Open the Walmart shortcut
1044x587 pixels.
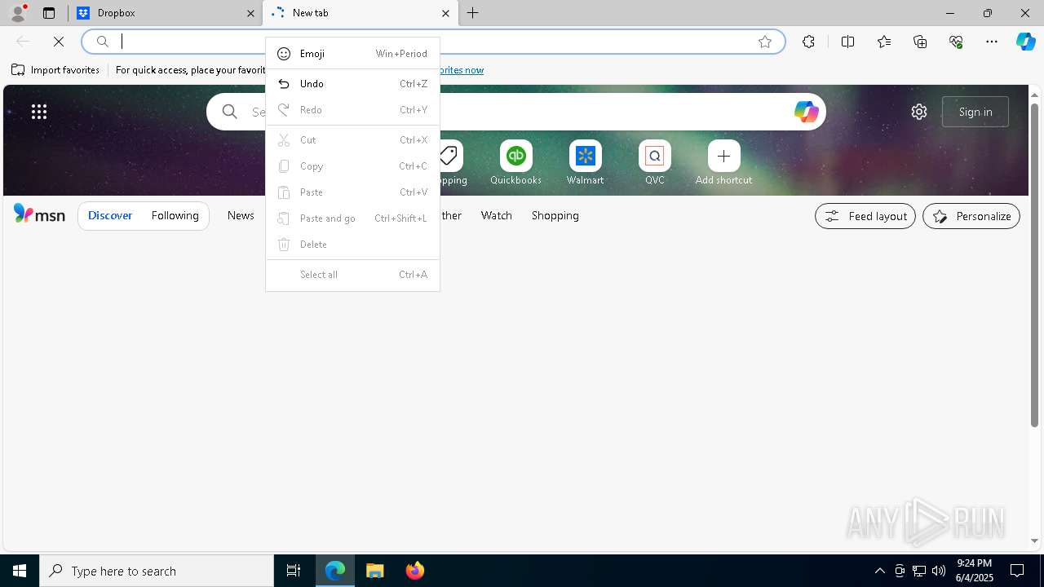pyautogui.click(x=585, y=163)
